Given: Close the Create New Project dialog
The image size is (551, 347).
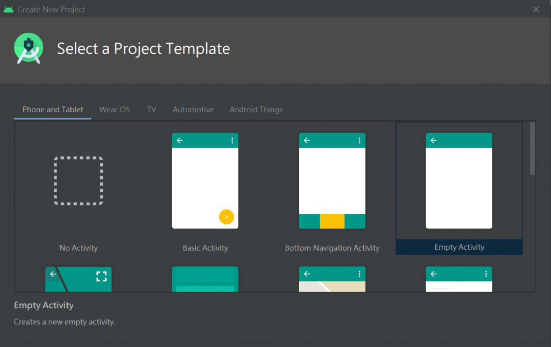Looking at the screenshot, I should 536,10.
